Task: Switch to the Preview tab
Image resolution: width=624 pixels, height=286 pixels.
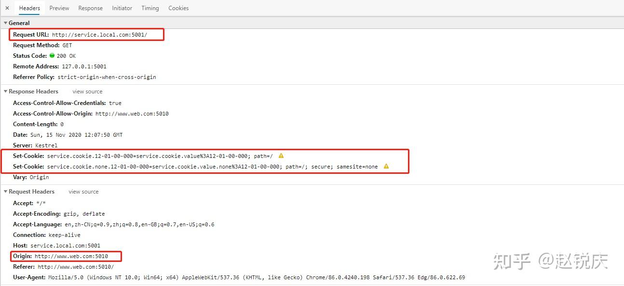Action: 59,8
